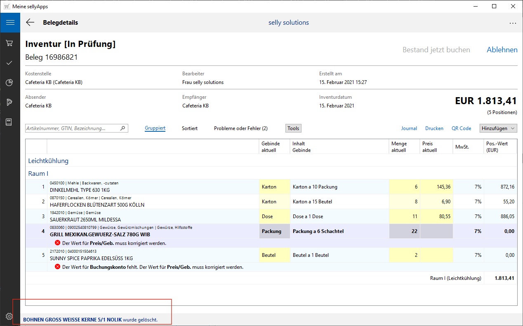Click the Ablehnen link

502,50
